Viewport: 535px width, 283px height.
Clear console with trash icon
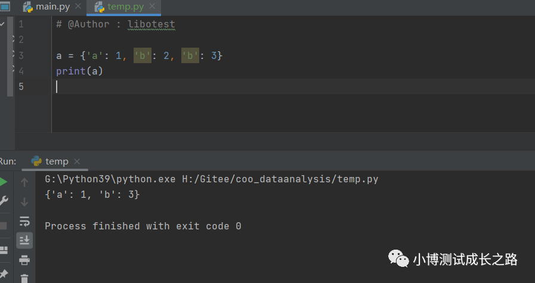pyautogui.click(x=24, y=279)
